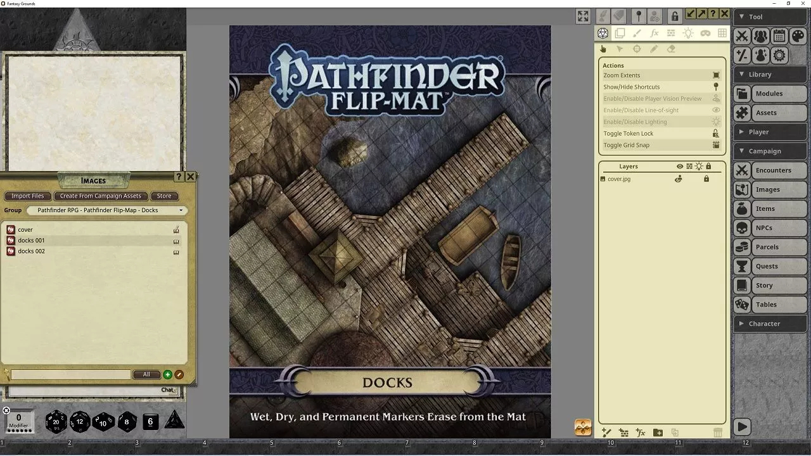Viewport: 811px width, 456px height.
Task: Click Show/Hide Shortcuts action
Action: [x=661, y=87]
